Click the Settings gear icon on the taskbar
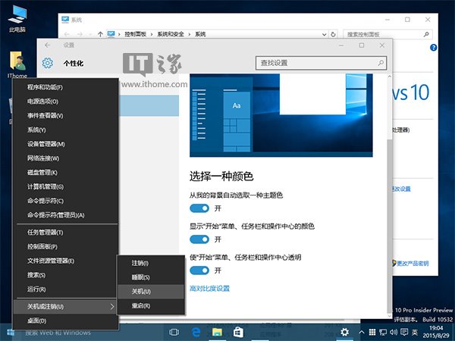Screen dimensions: 455x341 pos(345,332)
